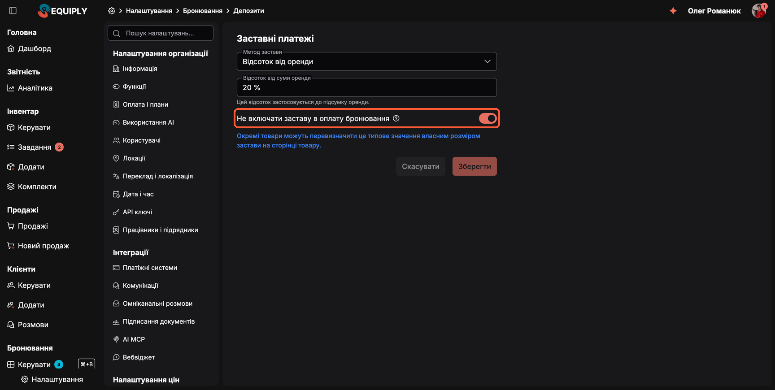Open 'Підписання документів' integration
The height and width of the screenshot is (390, 775).
click(154, 321)
